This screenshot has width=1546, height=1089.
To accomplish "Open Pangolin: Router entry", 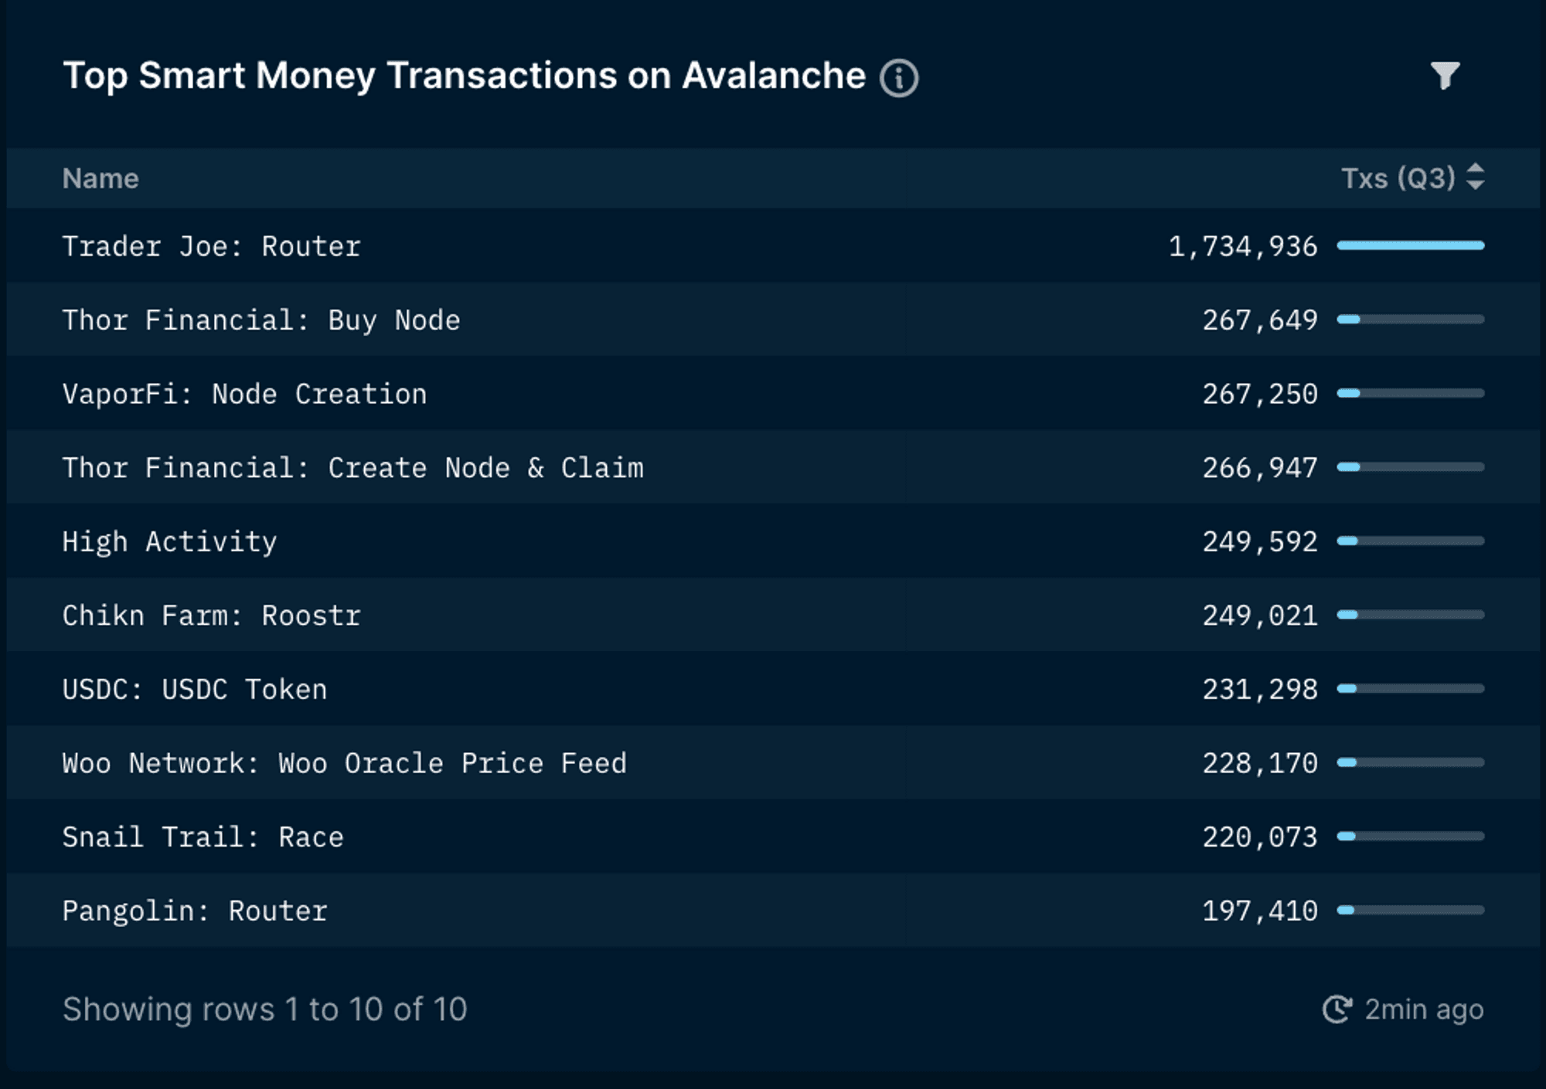I will pyautogui.click(x=773, y=910).
